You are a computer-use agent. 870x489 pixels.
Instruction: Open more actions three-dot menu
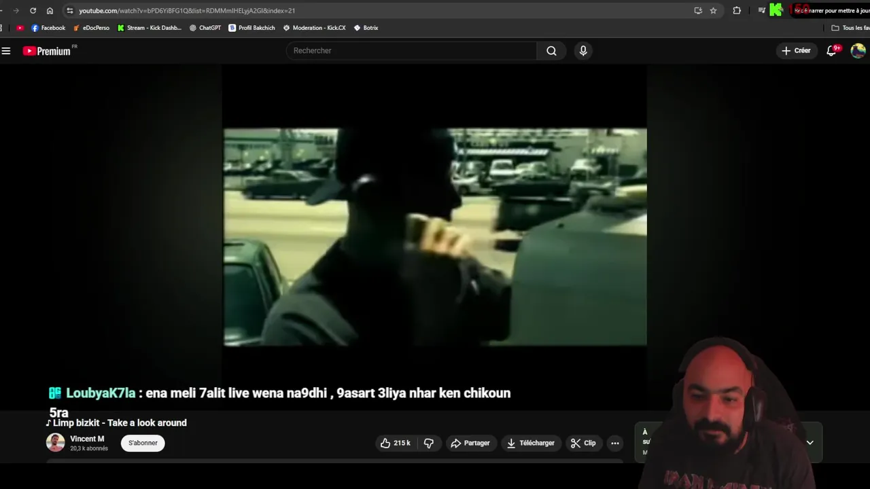click(615, 443)
